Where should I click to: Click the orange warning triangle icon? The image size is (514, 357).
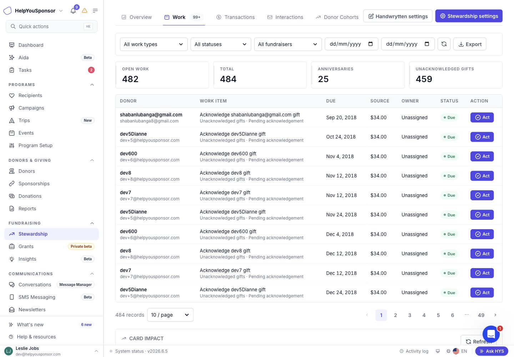(x=85, y=11)
